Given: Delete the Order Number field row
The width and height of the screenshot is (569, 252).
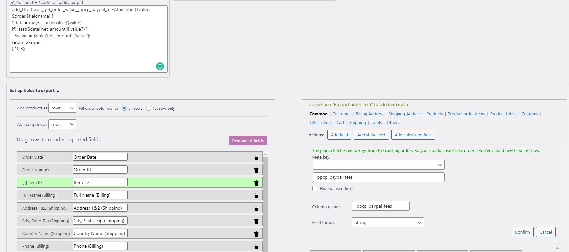Looking at the screenshot, I should [256, 170].
